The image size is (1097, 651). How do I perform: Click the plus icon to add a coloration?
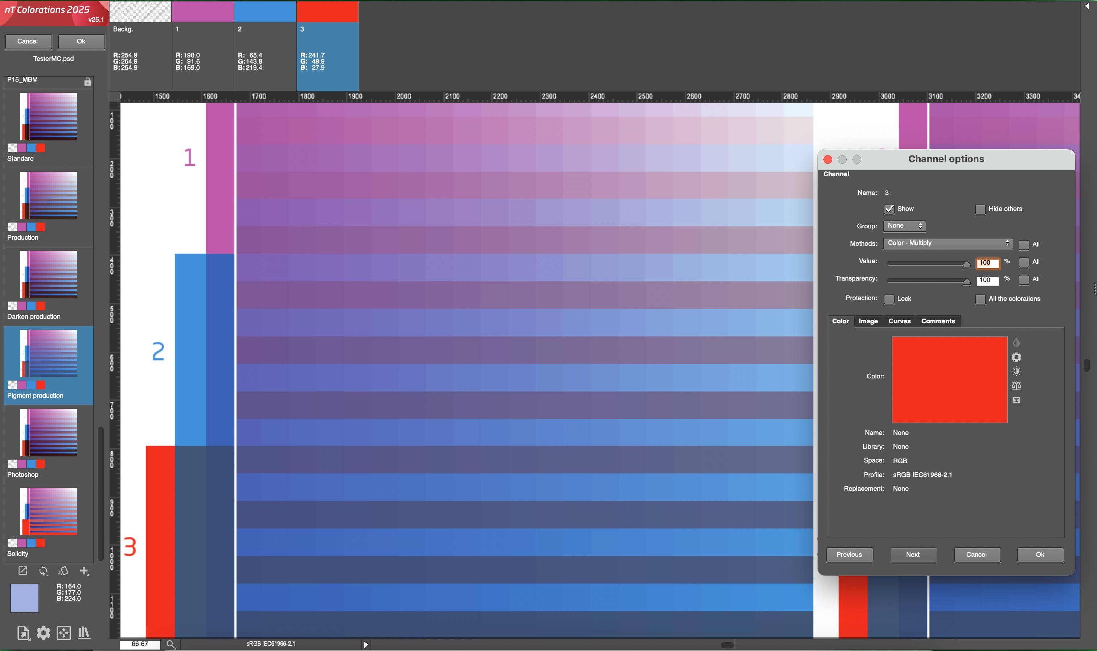click(84, 571)
